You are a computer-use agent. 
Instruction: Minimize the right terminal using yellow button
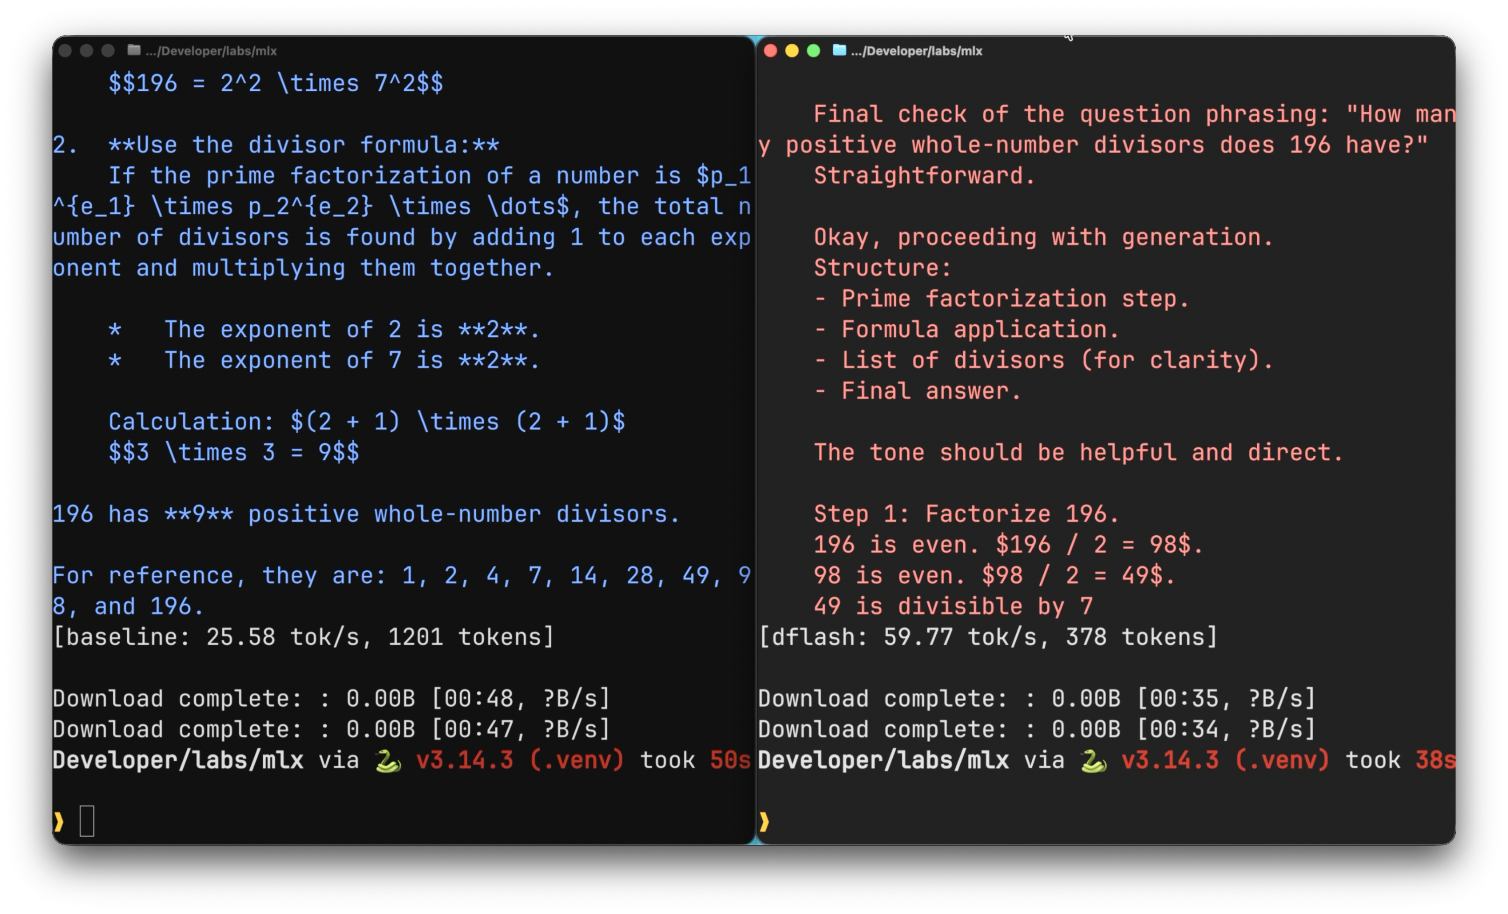(x=792, y=51)
